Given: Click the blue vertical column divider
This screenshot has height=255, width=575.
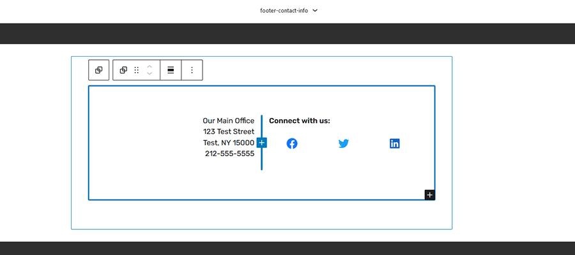Looking at the screenshot, I should (x=262, y=162).
